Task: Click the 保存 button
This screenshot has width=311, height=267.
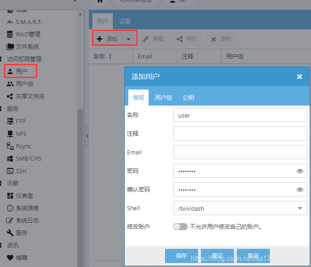Action: point(181,255)
